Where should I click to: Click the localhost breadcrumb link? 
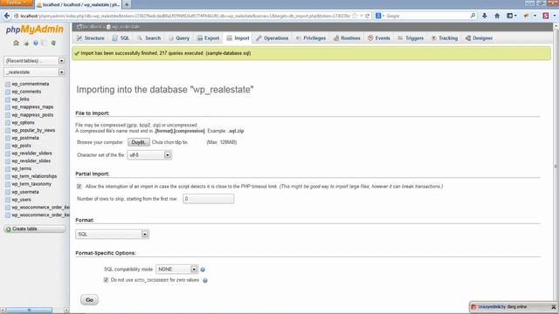coord(92,27)
